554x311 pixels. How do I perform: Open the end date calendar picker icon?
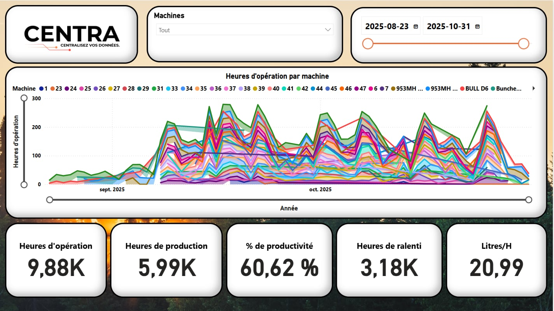(477, 26)
